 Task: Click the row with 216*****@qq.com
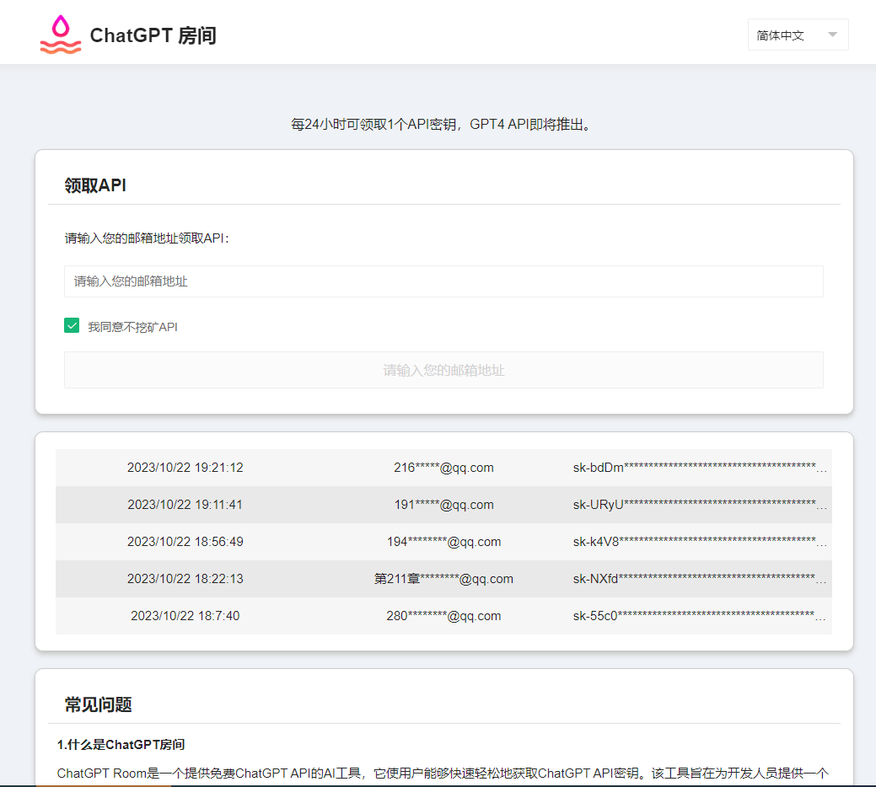(x=443, y=468)
